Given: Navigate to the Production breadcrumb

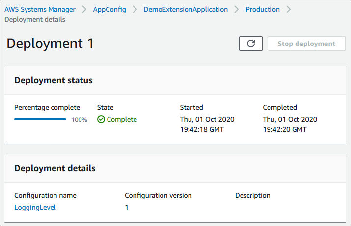Looking at the screenshot, I should click(x=263, y=9).
